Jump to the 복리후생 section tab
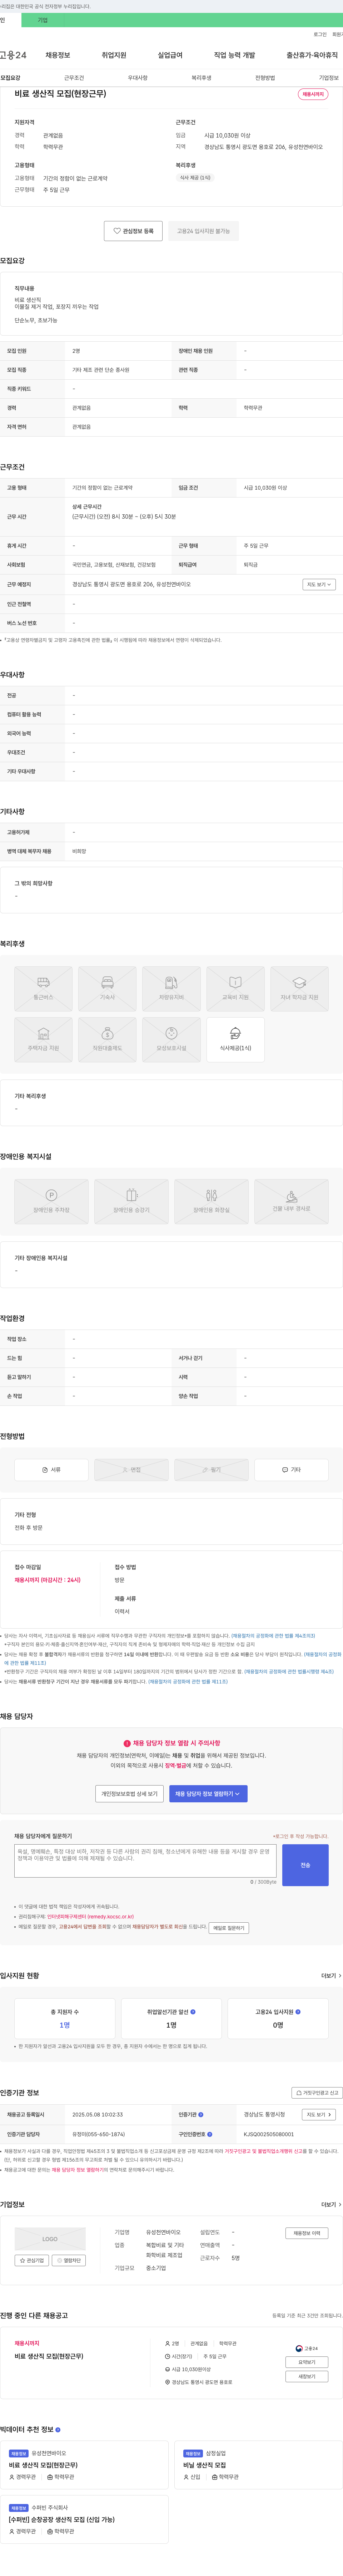Image resolution: width=343 pixels, height=2576 pixels. pos(202,78)
